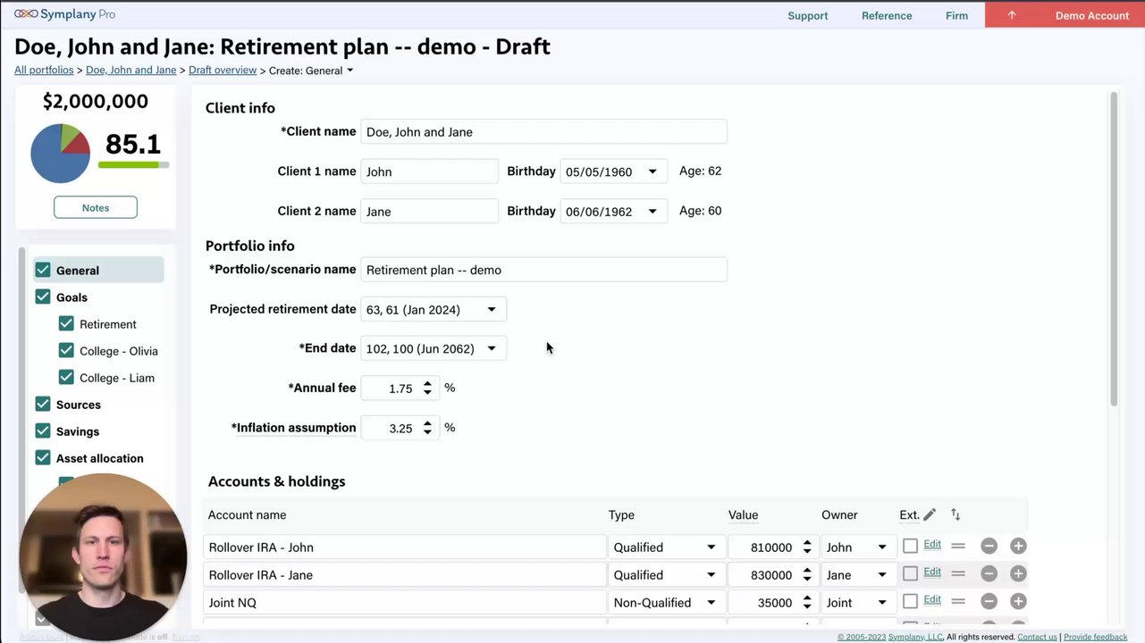This screenshot has height=643, width=1145.
Task: Click the Symplany Pro logo
Action: coord(64,14)
